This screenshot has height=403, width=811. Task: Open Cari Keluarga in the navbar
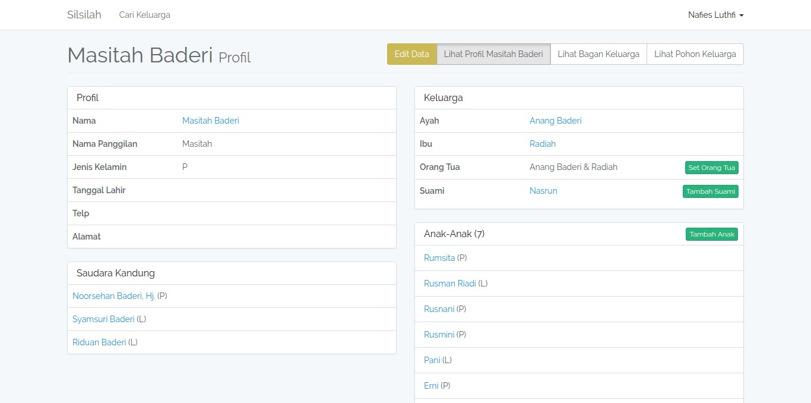[144, 15]
